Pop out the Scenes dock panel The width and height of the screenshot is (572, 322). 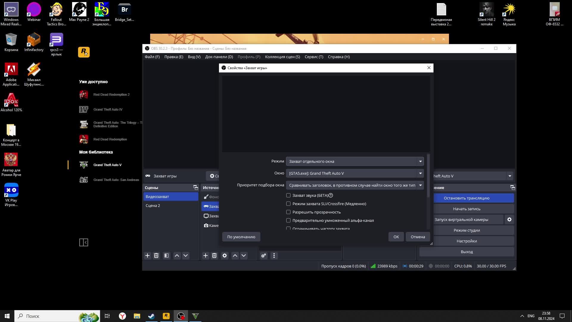click(195, 188)
